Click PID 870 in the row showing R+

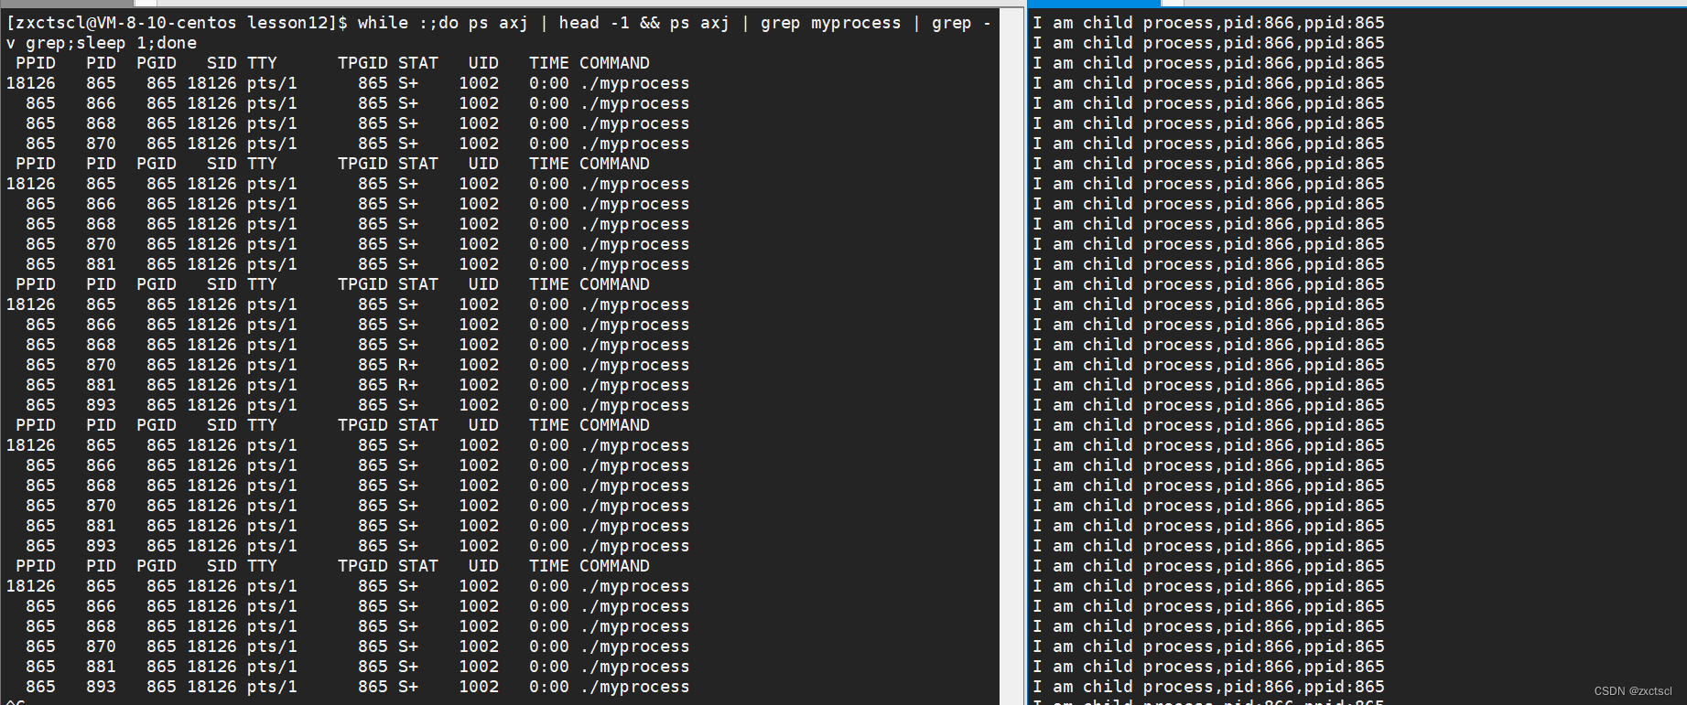(101, 365)
